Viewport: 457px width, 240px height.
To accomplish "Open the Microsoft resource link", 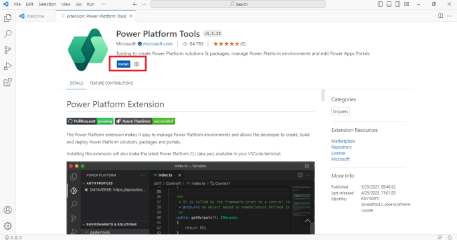I will (341, 159).
